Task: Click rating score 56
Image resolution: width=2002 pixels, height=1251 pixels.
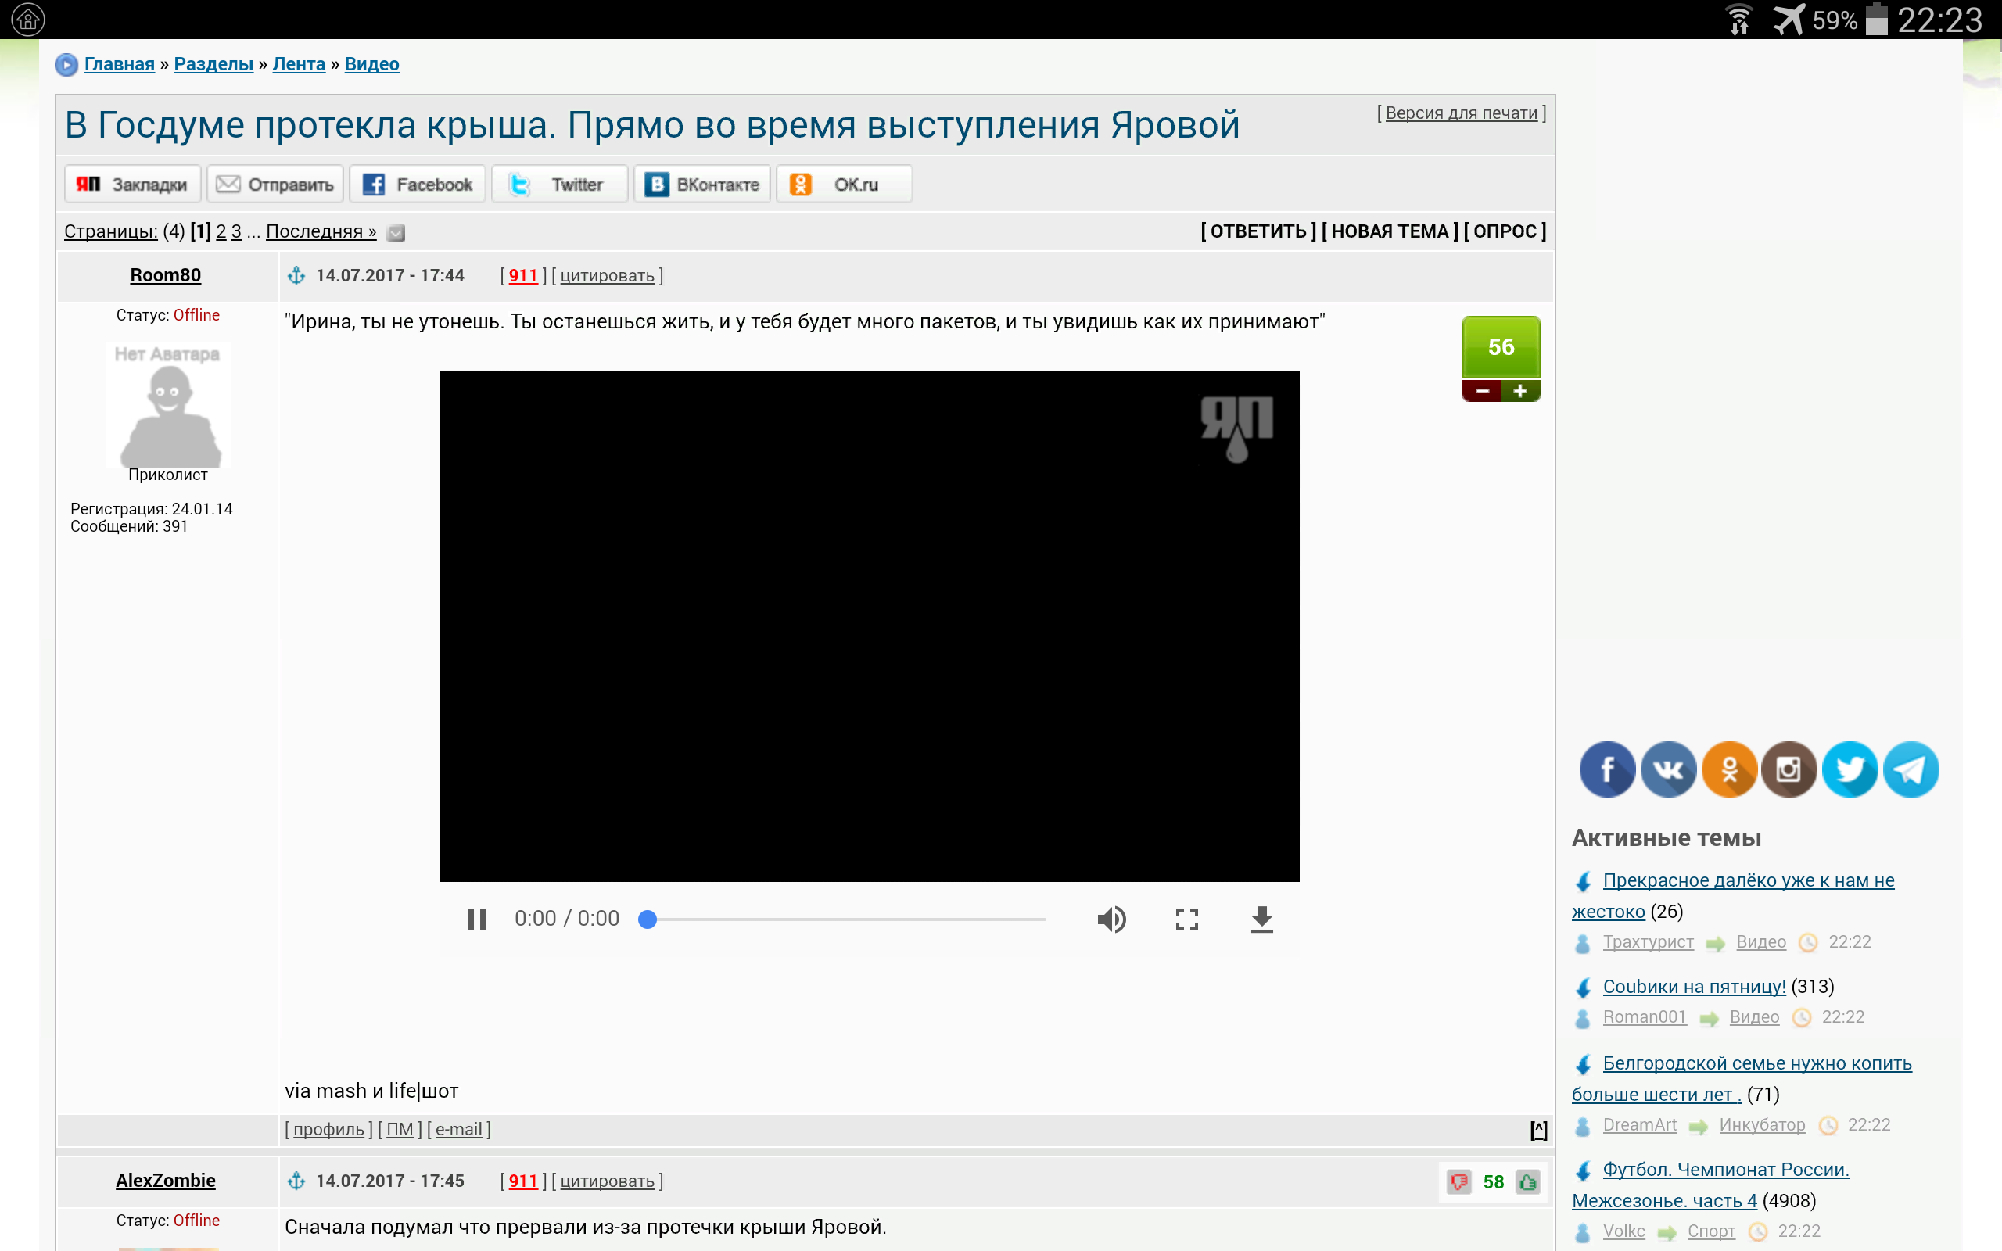Action: coord(1501,347)
